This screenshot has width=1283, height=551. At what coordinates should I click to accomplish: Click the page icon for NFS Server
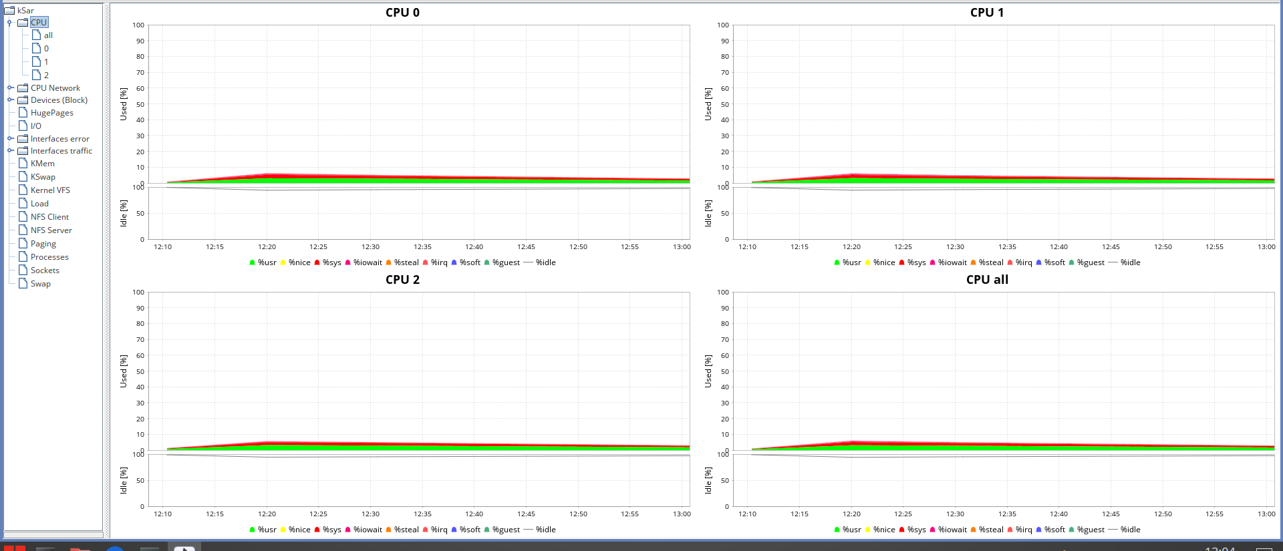pos(23,230)
